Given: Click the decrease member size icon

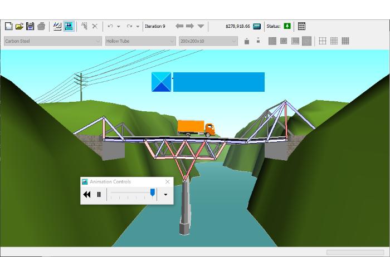Looking at the screenshot, I should (258, 40).
